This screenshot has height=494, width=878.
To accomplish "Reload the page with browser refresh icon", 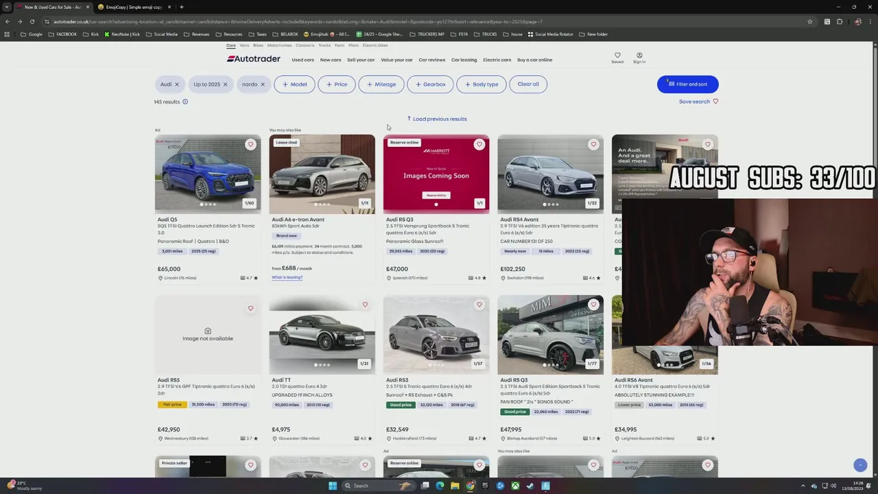I will tap(32, 22).
